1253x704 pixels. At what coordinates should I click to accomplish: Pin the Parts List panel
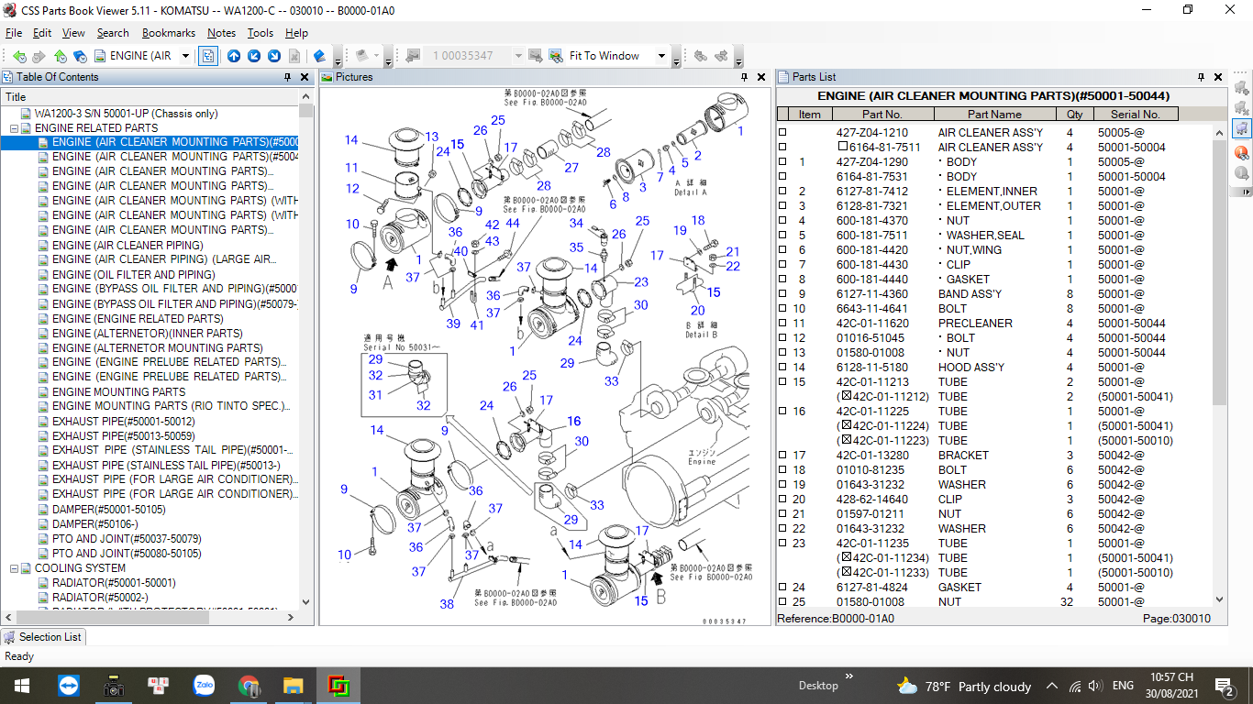pyautogui.click(x=1202, y=77)
